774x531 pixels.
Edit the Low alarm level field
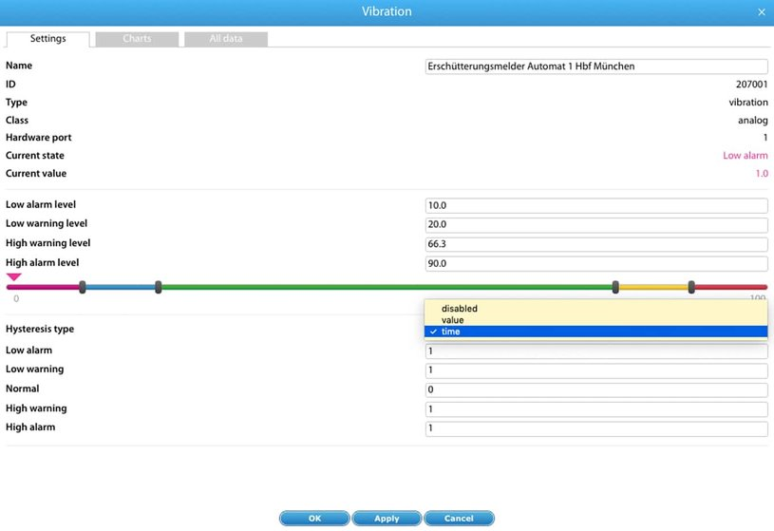pos(596,205)
